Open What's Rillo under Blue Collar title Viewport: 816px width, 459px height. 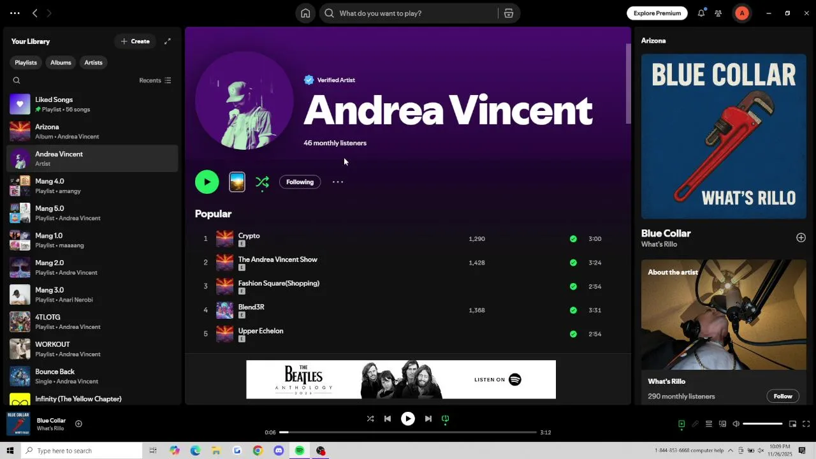pyautogui.click(x=659, y=245)
